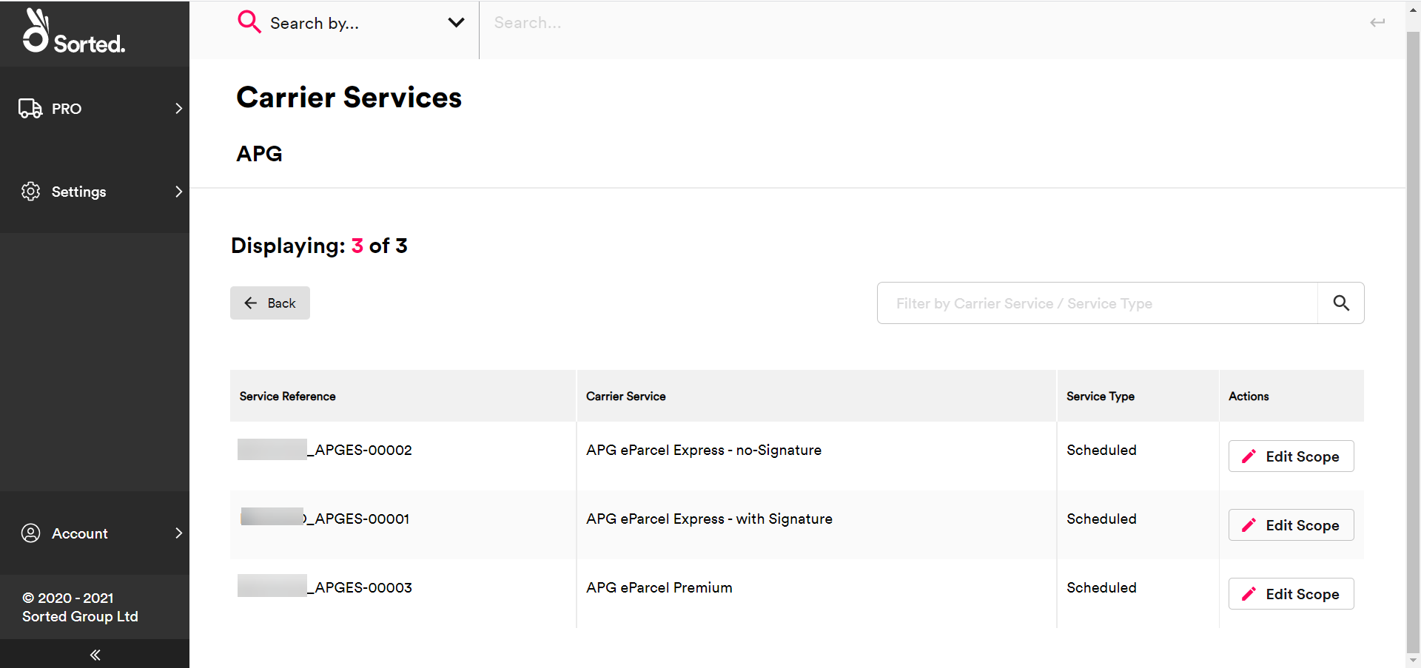Focus the Filter by Carrier Service field
This screenshot has width=1421, height=668.
point(1098,303)
